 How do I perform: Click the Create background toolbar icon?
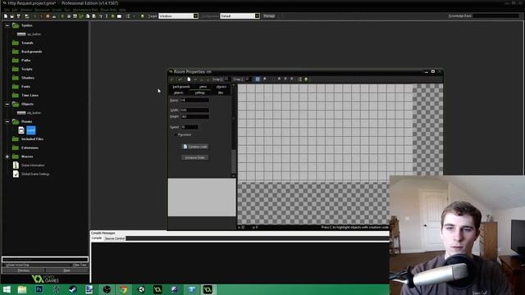pos(75,16)
